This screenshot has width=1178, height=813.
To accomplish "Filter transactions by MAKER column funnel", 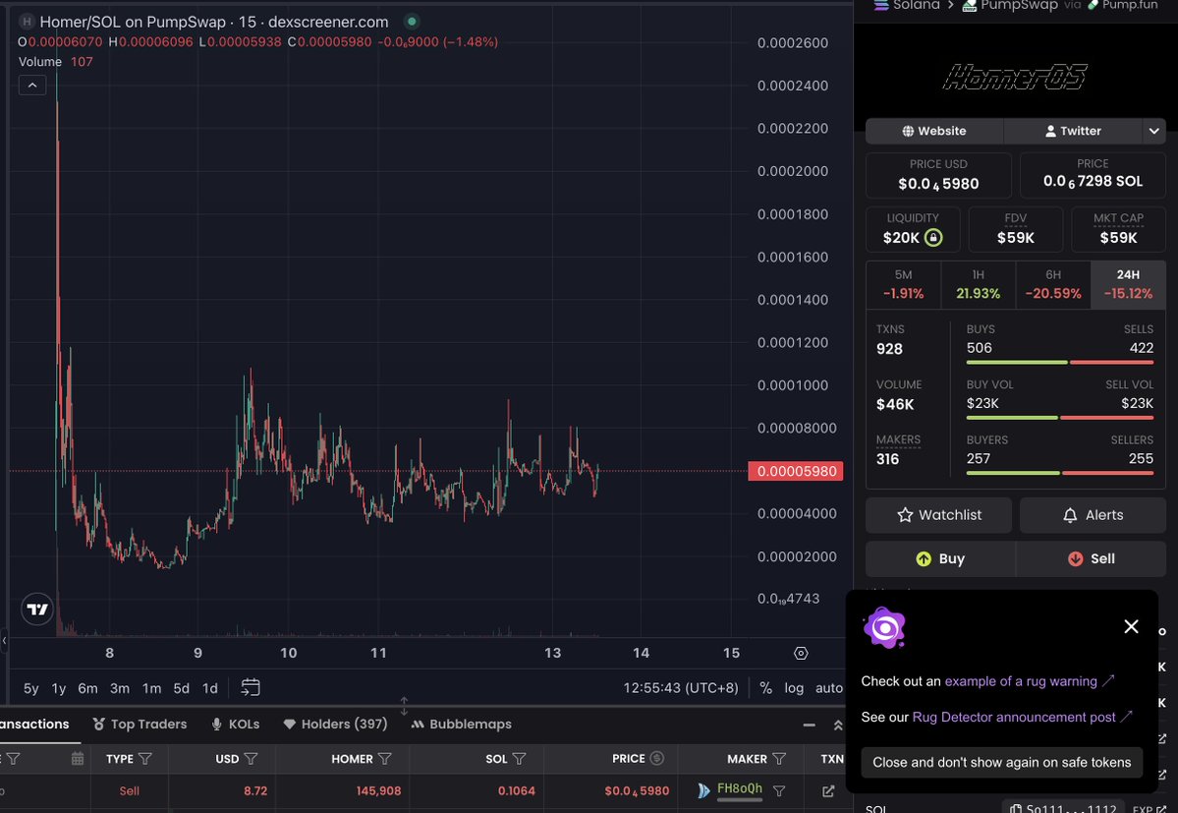I will (779, 759).
